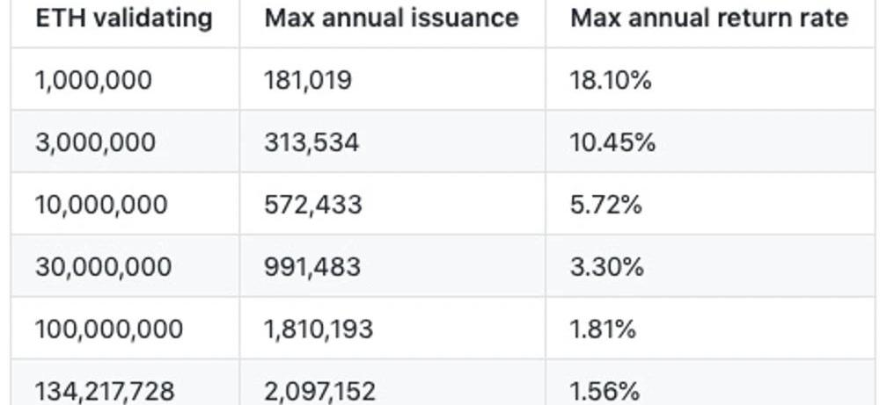Click the 2,097,152 issuance cell
The height and width of the screenshot is (405, 894).
pos(321,390)
